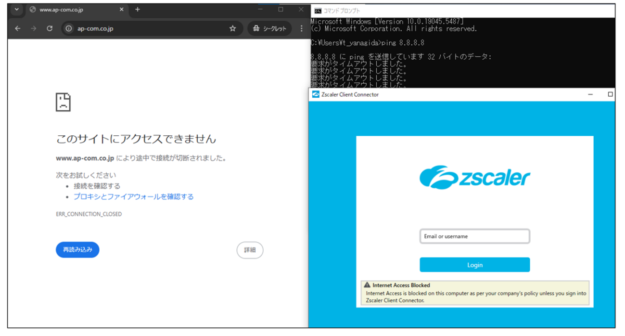Click the Zscaler Login button
The width and height of the screenshot is (625, 336).
pyautogui.click(x=475, y=265)
